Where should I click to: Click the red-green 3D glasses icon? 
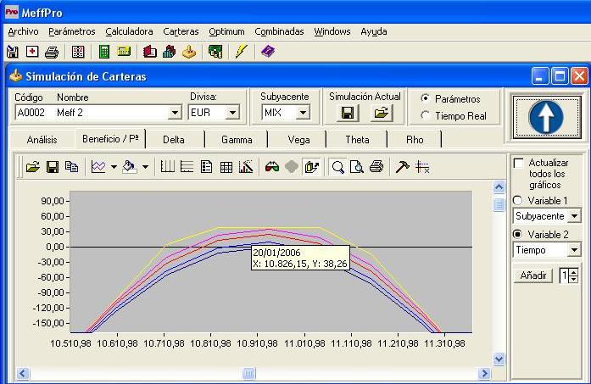(x=272, y=166)
